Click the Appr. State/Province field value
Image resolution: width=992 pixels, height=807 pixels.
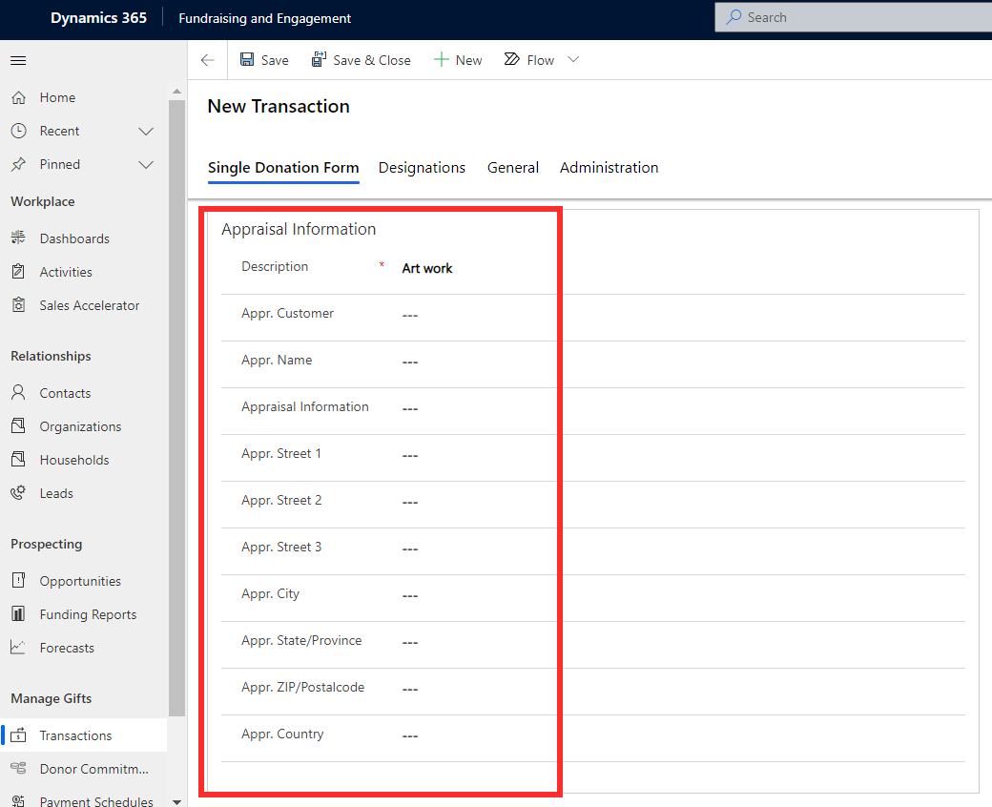pos(410,643)
